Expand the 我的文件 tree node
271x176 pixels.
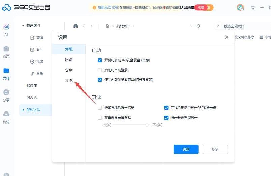point(23,110)
